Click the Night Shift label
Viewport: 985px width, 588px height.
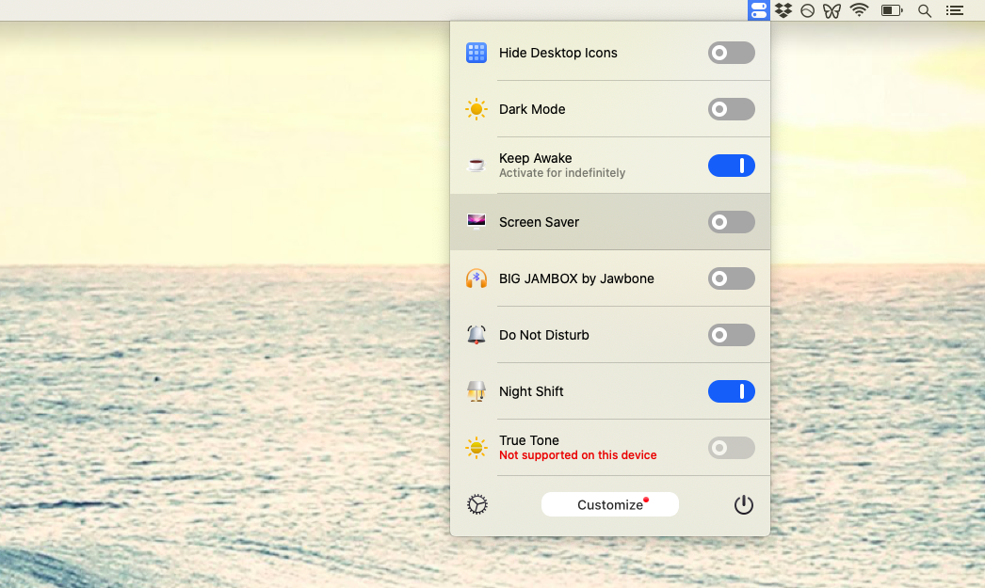pos(531,391)
